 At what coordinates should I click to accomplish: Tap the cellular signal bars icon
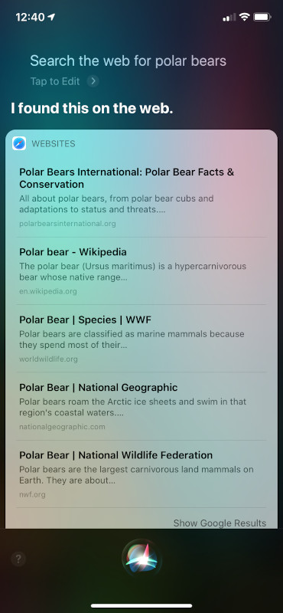229,17
